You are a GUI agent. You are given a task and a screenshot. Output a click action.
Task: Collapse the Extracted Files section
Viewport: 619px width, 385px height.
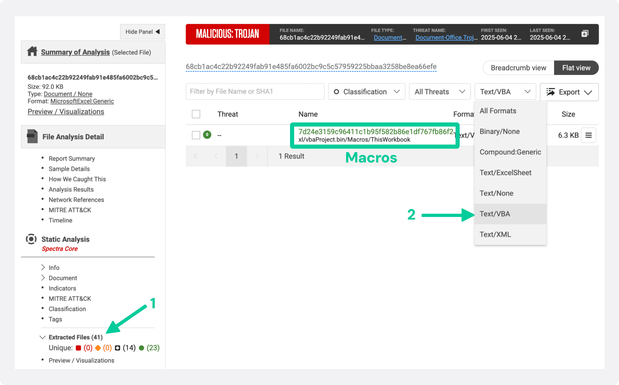(43, 337)
